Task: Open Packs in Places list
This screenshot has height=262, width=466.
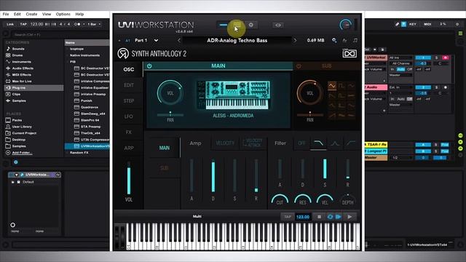Action: point(17,120)
